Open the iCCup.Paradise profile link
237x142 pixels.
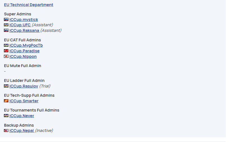(24, 51)
